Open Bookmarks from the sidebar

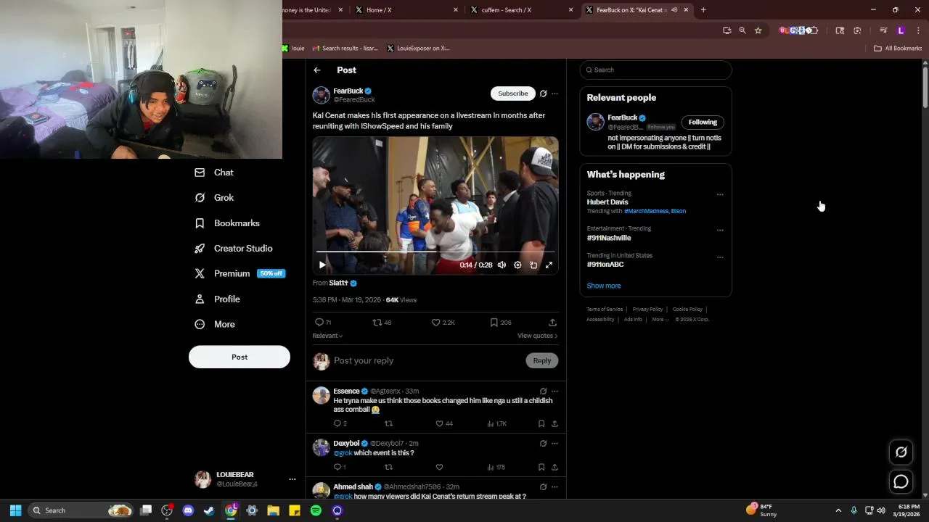coord(227,223)
